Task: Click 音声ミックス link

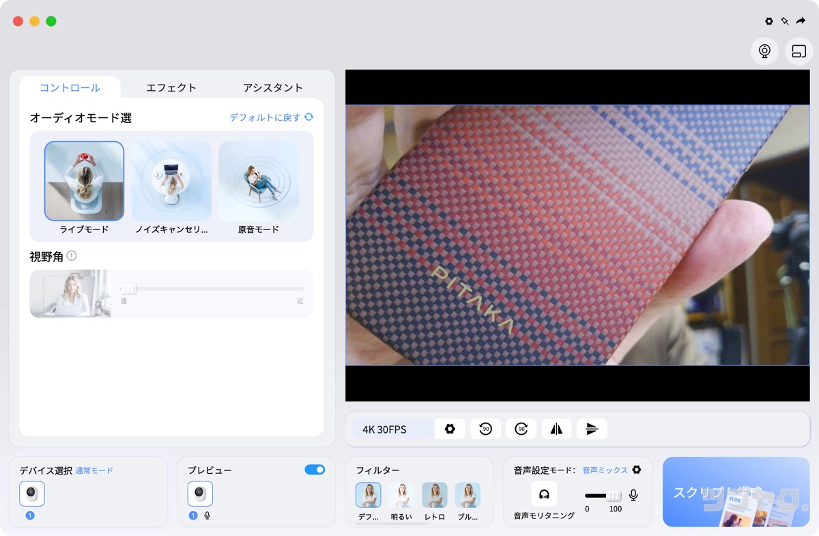Action: coord(605,470)
